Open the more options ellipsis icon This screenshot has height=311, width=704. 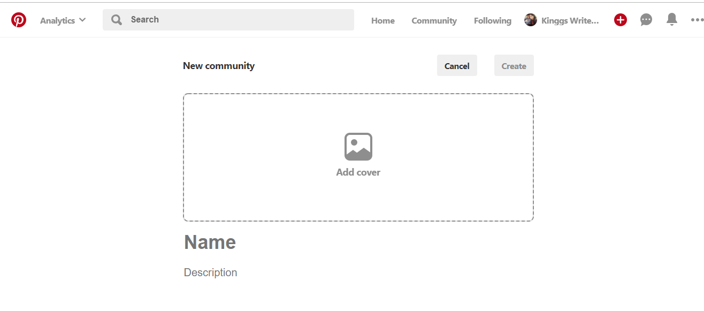click(697, 20)
